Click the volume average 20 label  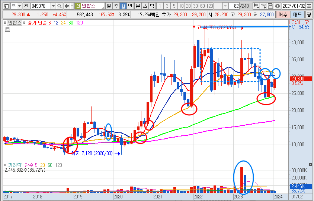tap(43, 165)
